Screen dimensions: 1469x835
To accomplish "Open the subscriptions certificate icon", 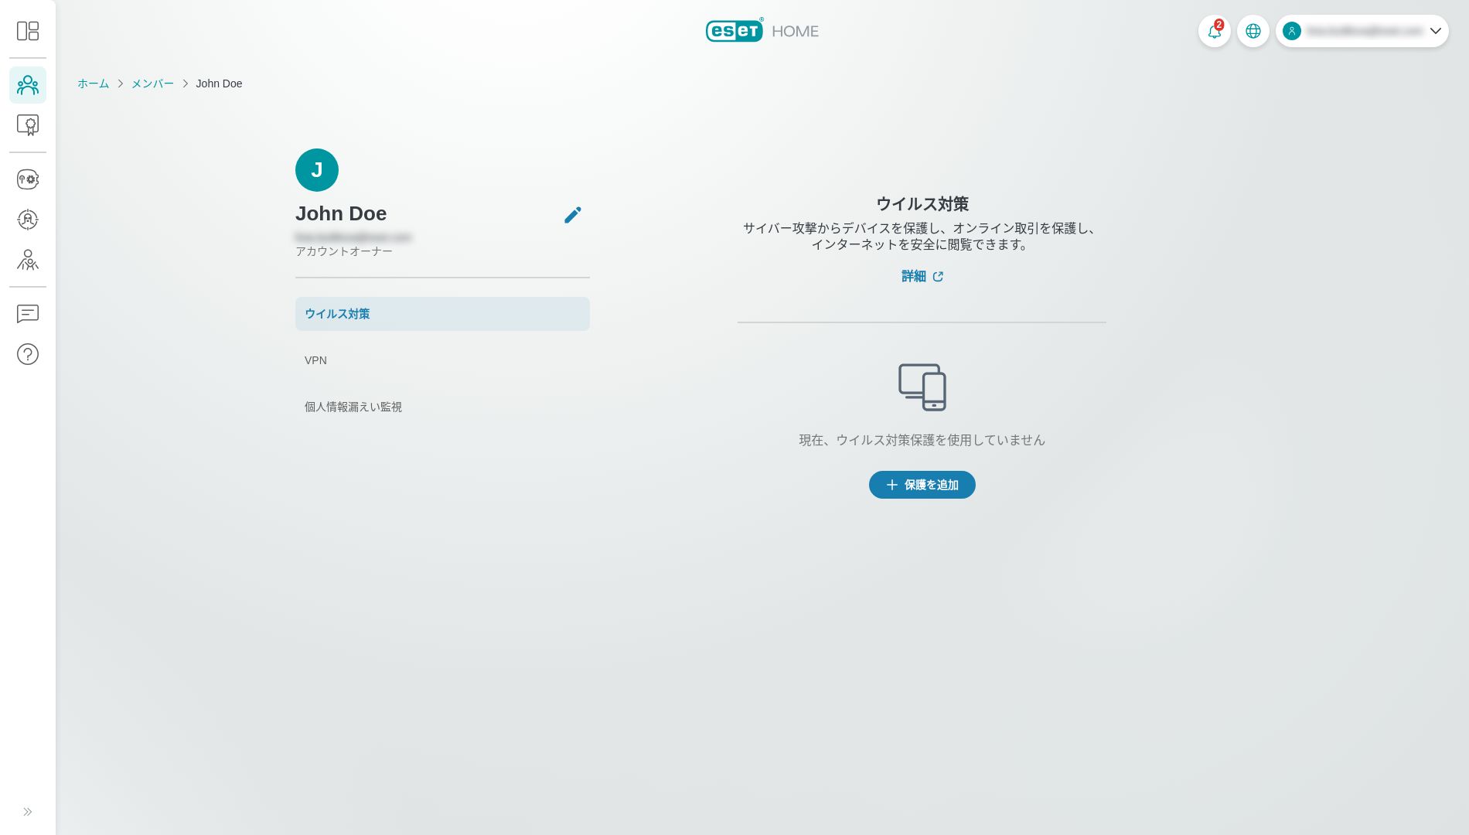I will [x=28, y=125].
